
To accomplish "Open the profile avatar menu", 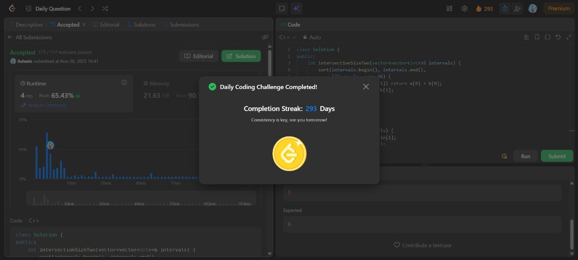I will click(x=532, y=9).
